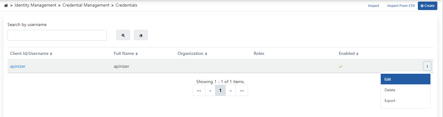Focus the Search by username field
This screenshot has width=443, height=117.
(57, 35)
